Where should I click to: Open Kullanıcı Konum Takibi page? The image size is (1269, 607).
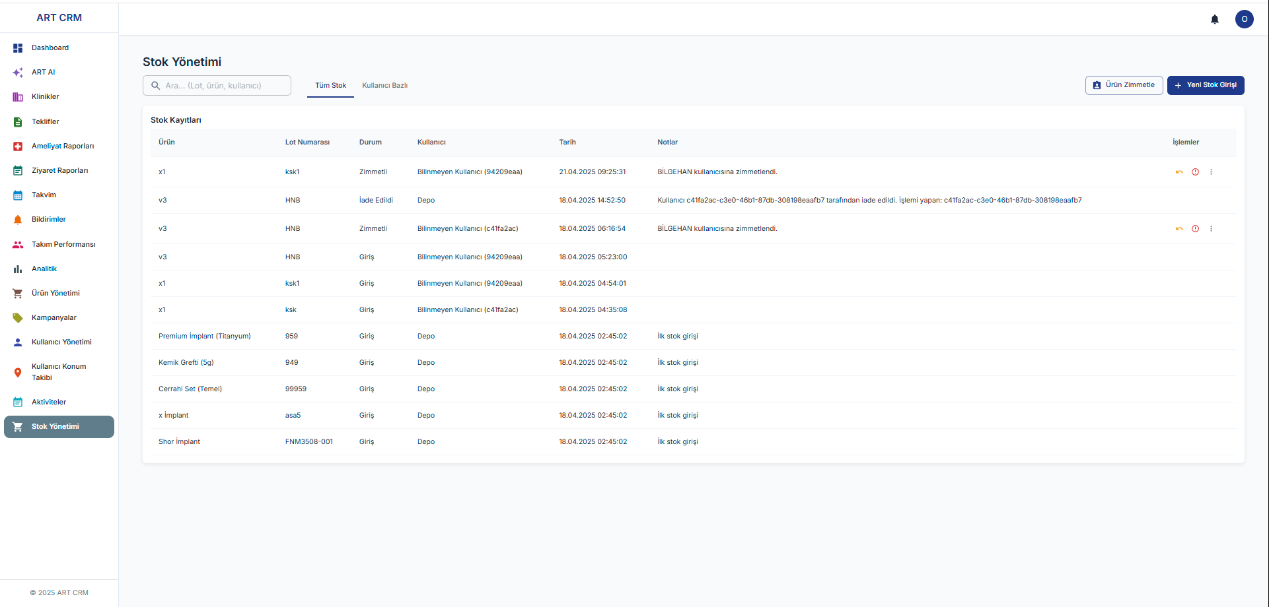59,372
